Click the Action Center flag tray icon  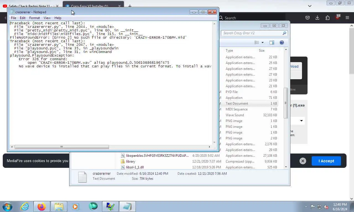coord(313,206)
